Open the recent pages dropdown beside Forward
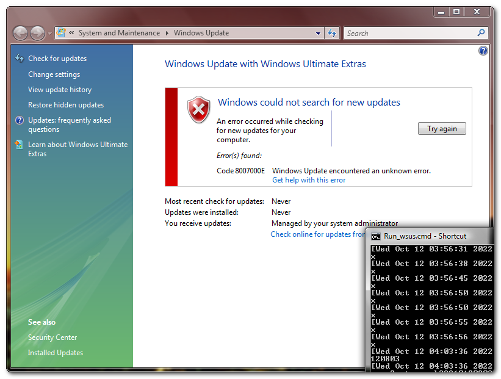 point(49,34)
